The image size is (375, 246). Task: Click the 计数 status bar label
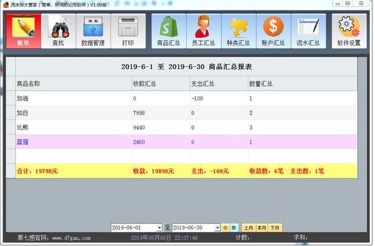[243, 238]
